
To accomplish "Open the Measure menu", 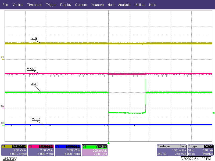I will coord(97,5).
